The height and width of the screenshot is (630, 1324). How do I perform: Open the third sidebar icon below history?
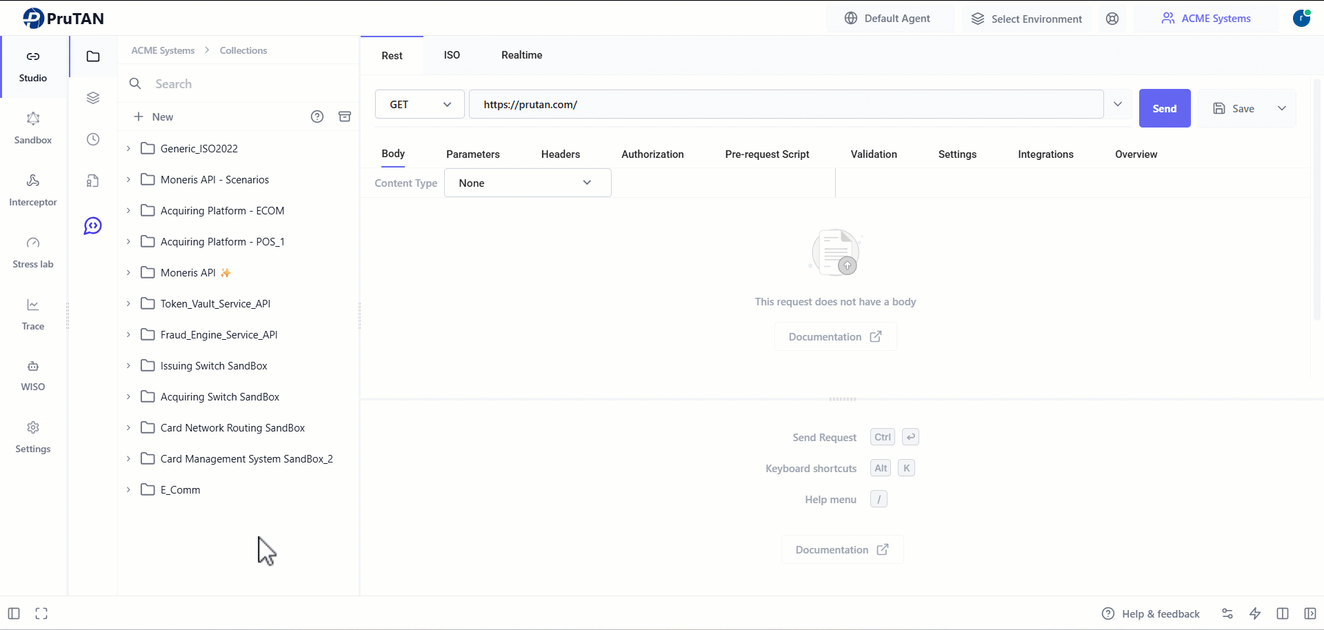point(93,181)
